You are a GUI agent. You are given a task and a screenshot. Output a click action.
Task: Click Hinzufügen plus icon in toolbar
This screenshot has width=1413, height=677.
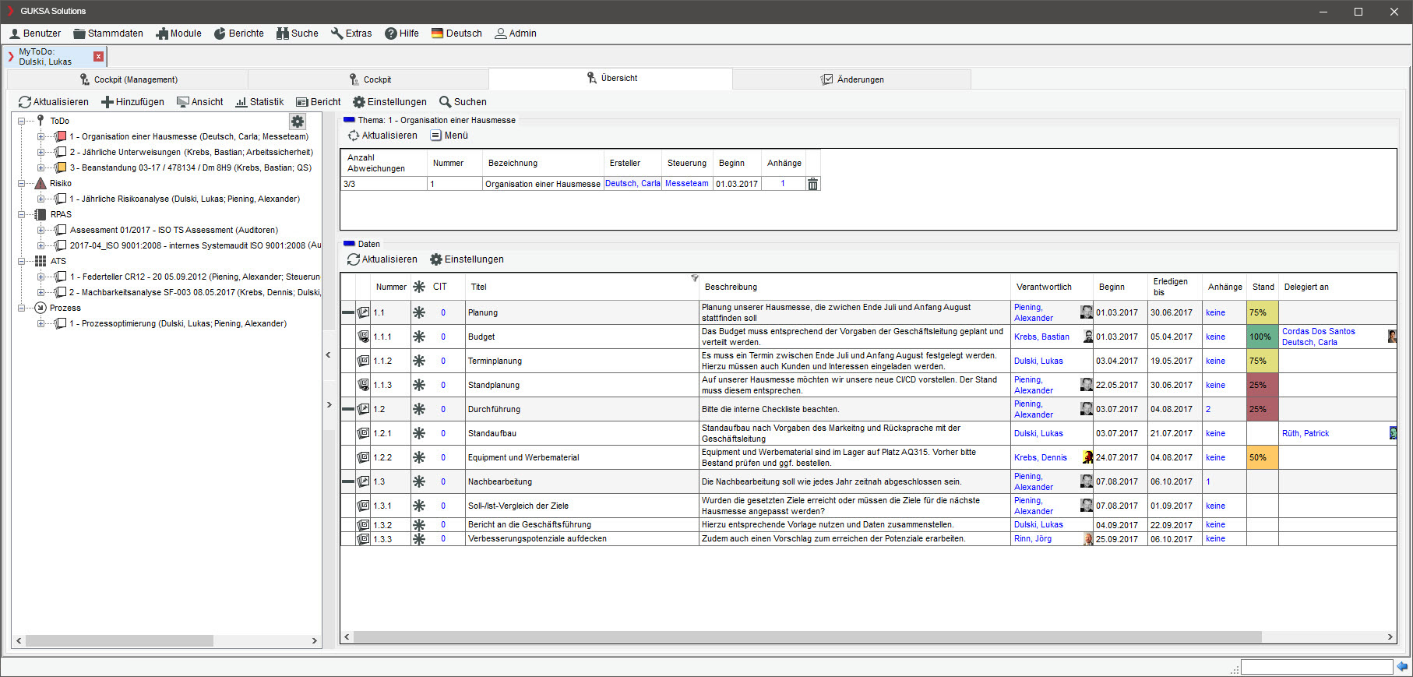click(107, 102)
